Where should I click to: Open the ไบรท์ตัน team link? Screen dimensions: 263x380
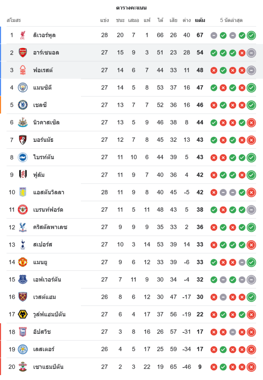point(43,157)
